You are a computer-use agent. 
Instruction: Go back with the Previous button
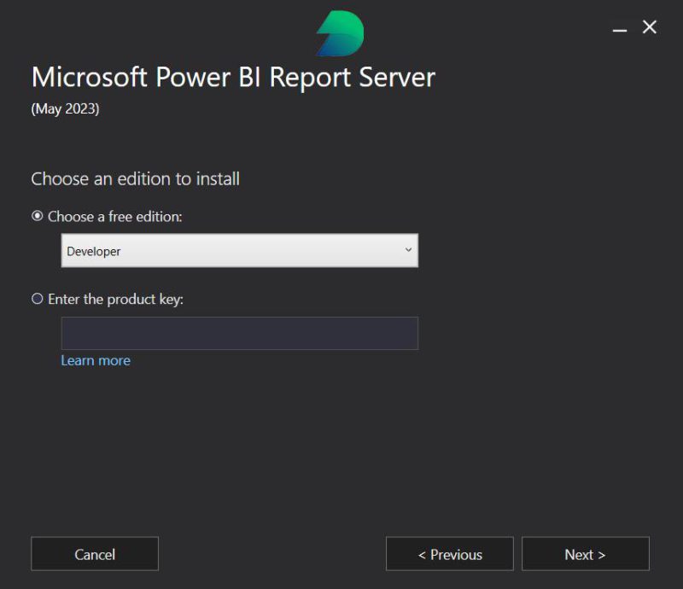[x=449, y=554]
